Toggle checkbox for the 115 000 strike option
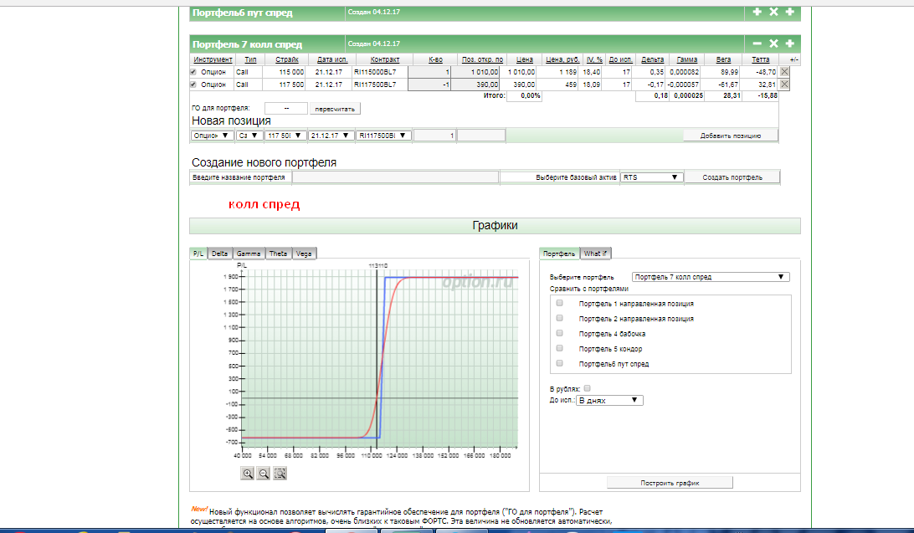Screen dimensions: 914x533 pyautogui.click(x=193, y=72)
